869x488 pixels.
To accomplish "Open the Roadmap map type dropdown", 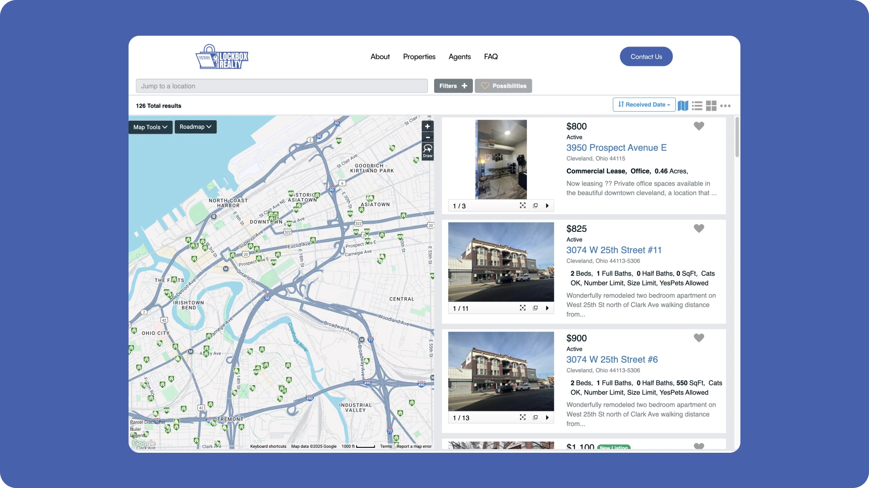I will 196,127.
